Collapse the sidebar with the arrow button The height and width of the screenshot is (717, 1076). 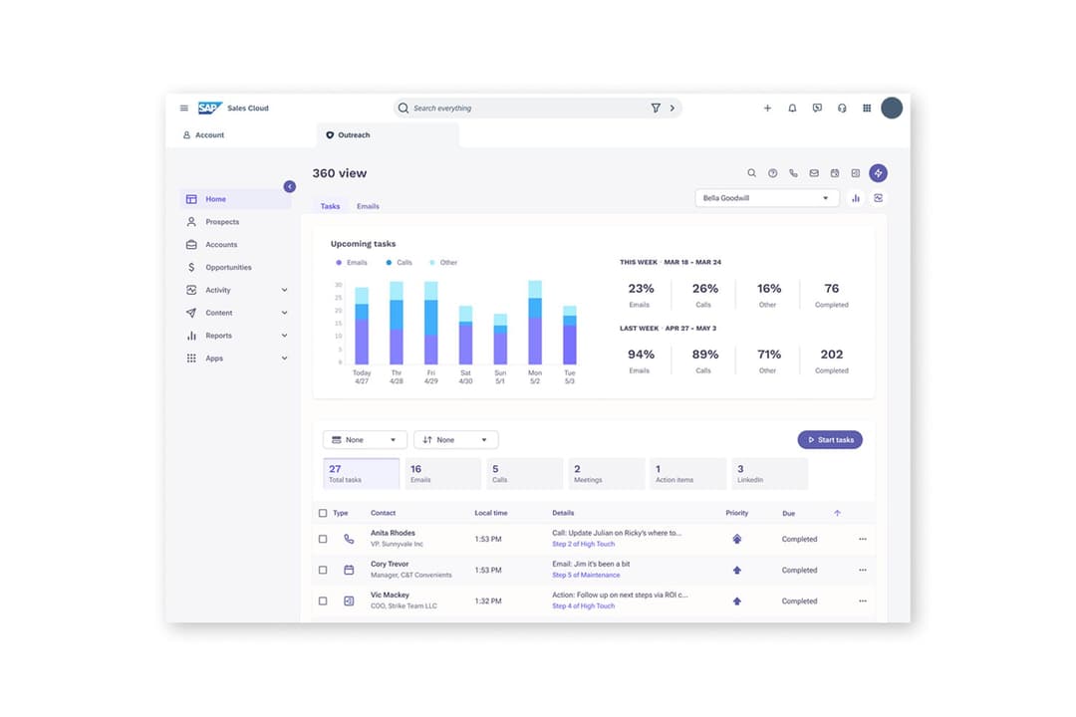click(290, 186)
